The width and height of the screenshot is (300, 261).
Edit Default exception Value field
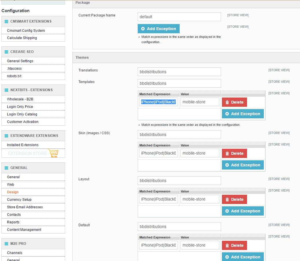click(200, 245)
